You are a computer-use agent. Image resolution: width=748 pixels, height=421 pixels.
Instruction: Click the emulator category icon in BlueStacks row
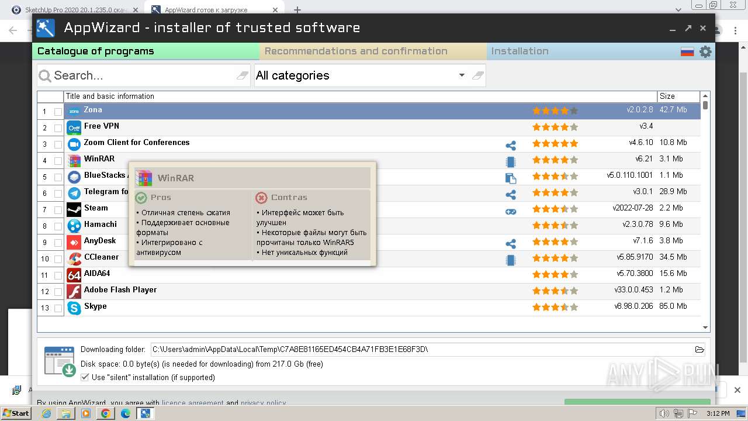[511, 178]
